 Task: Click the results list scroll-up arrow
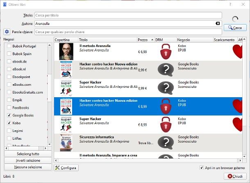pyautogui.click(x=244, y=39)
